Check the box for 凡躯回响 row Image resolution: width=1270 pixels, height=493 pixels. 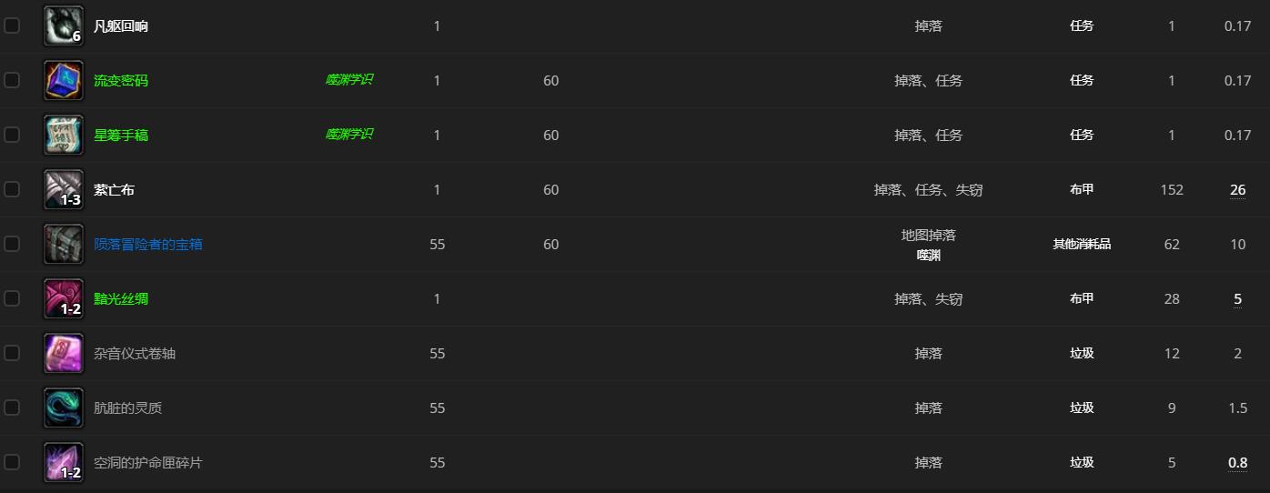(12, 25)
